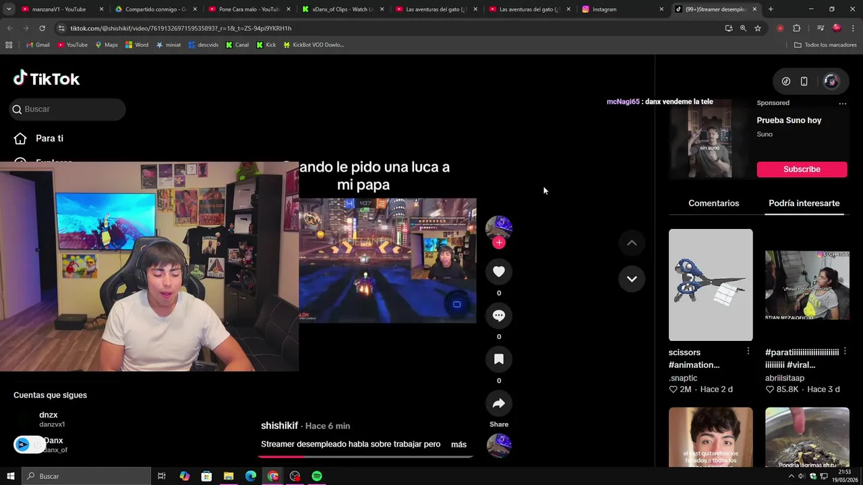Seek using the video progress bar
The height and width of the screenshot is (485, 863).
pos(367,456)
